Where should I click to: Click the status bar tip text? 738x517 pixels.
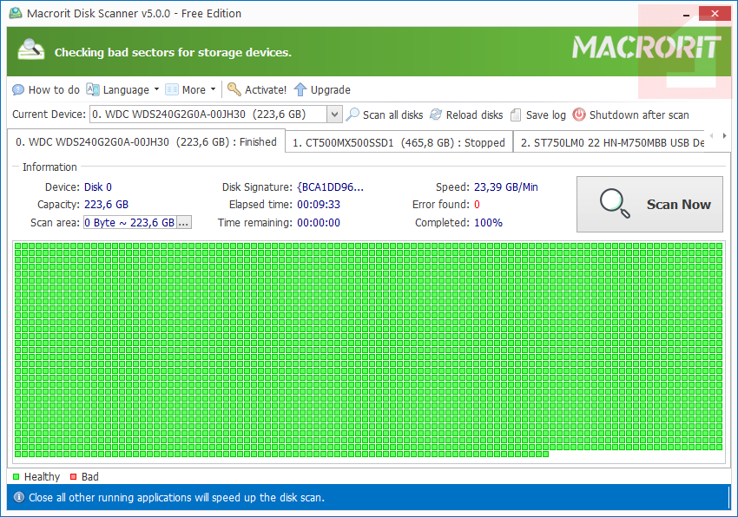tap(176, 498)
